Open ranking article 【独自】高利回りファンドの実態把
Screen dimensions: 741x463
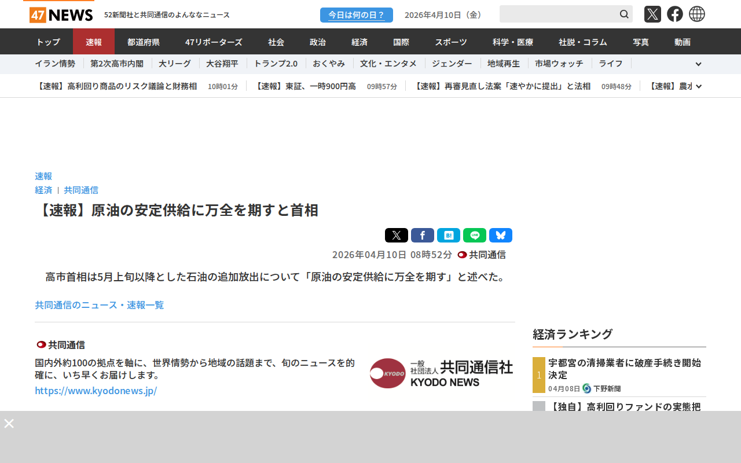tap(624, 407)
